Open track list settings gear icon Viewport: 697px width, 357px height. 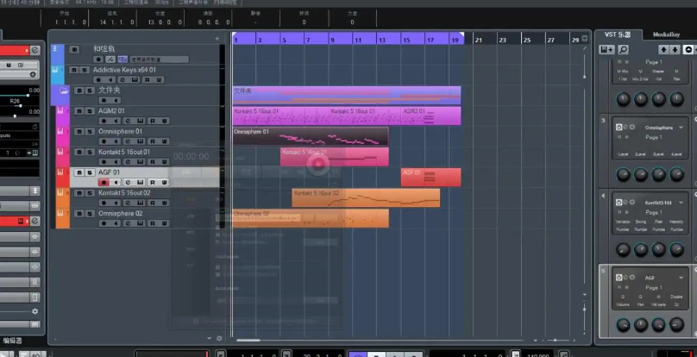click(219, 338)
